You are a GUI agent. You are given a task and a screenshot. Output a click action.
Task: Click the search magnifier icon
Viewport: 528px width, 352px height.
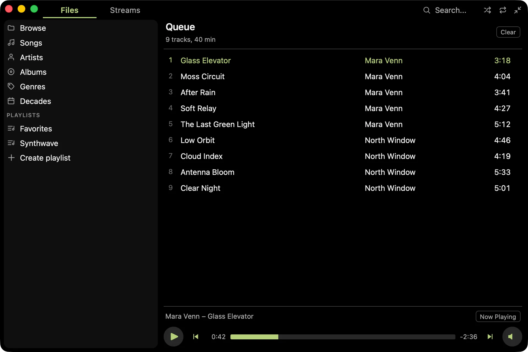coord(427,10)
